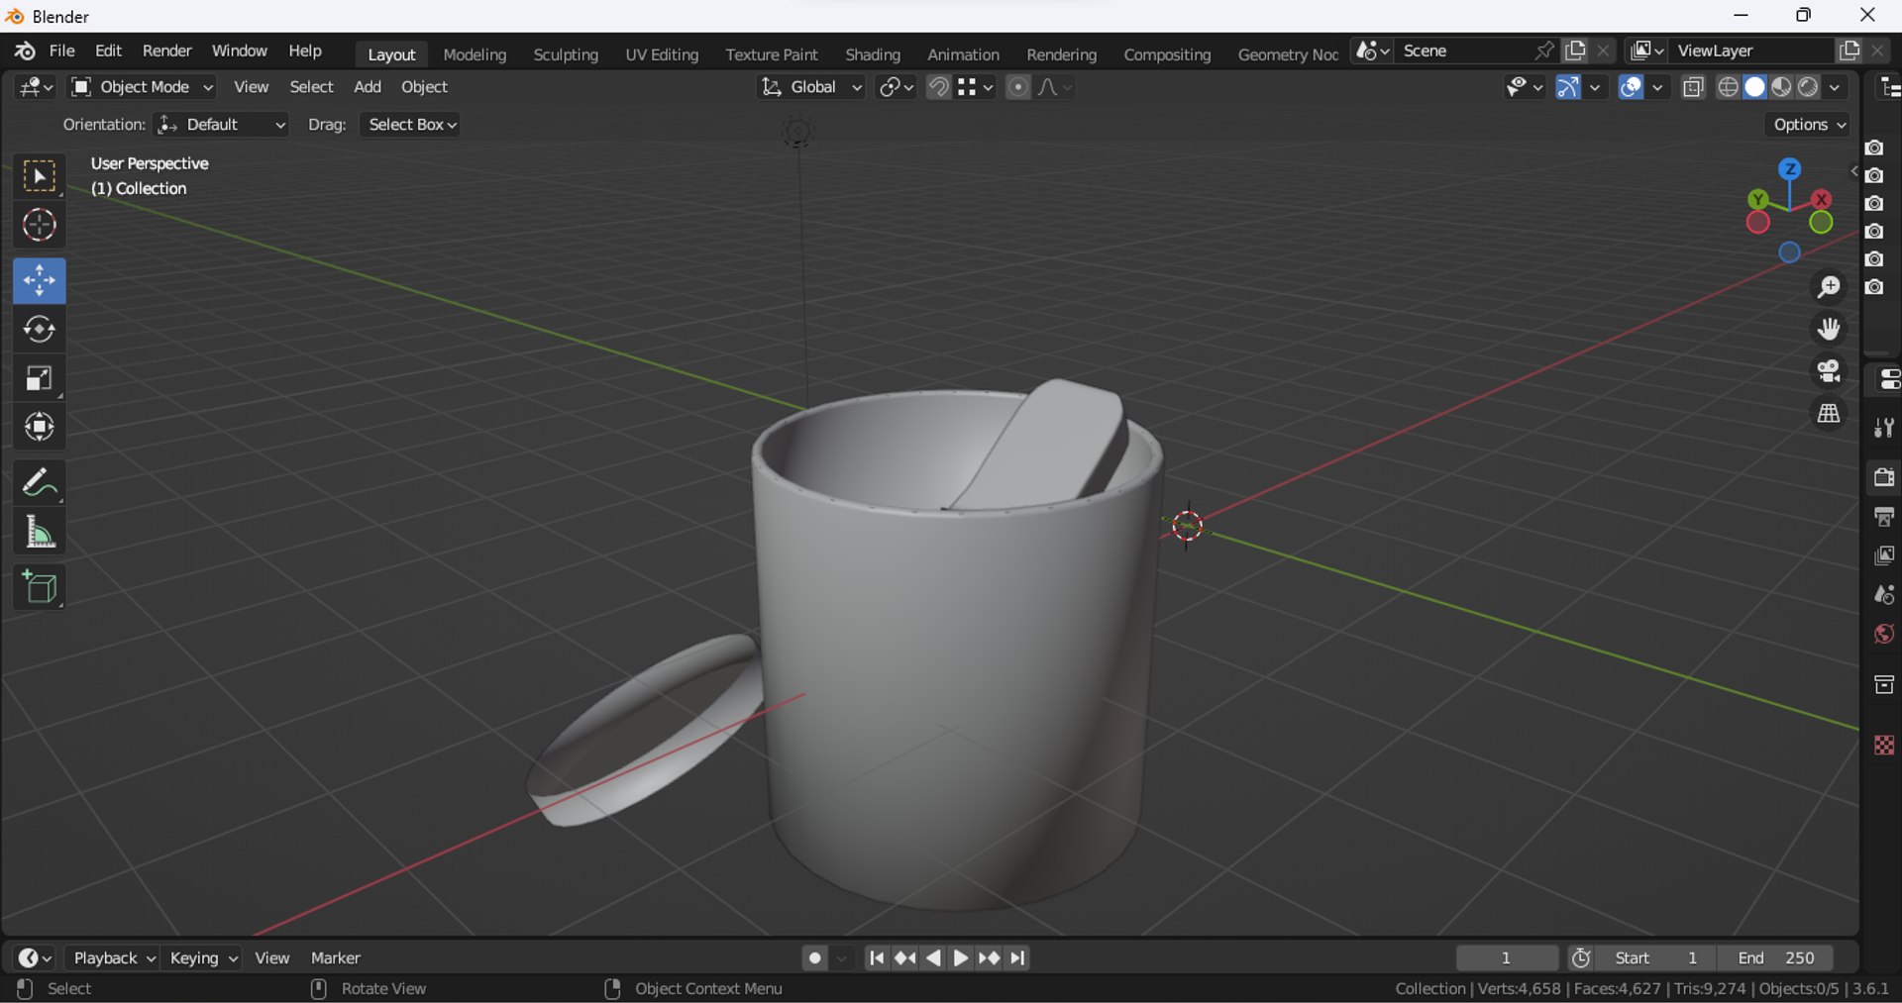Image resolution: width=1902 pixels, height=1003 pixels.
Task: Play the animation forward
Action: (x=961, y=958)
